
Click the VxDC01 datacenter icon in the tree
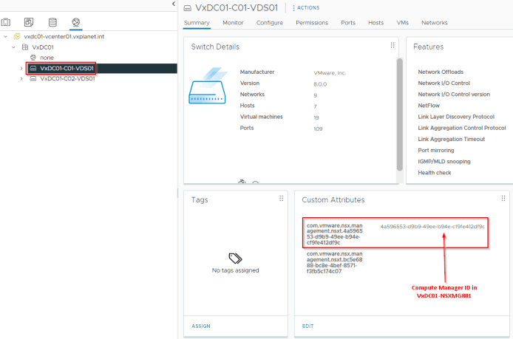(x=25, y=47)
